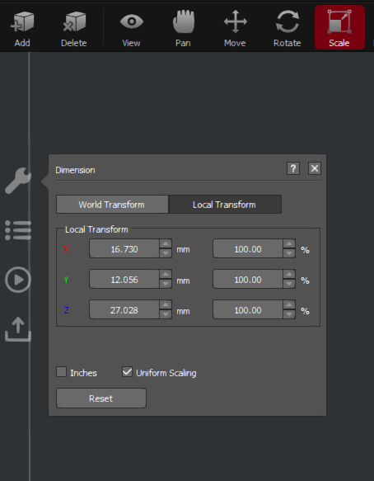Viewport: 374px width, 481px height.
Task: Switch to World Transform tab
Action: click(112, 205)
